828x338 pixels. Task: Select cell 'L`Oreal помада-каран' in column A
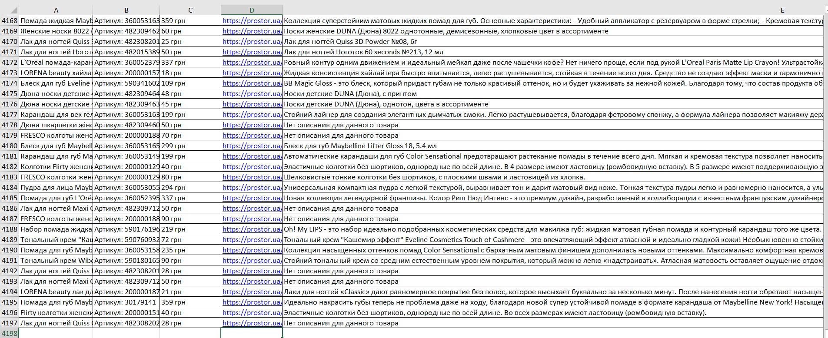(56, 62)
